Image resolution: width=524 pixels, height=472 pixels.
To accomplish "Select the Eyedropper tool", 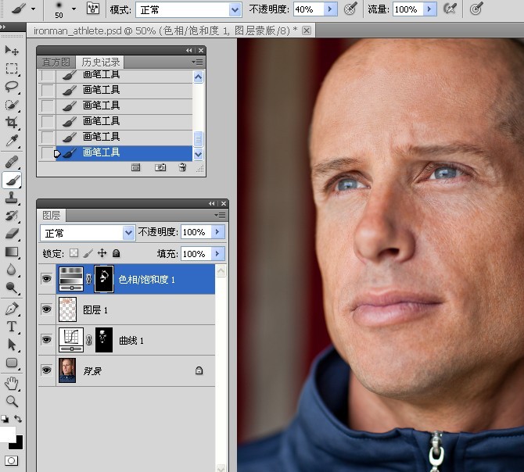I will [x=12, y=141].
